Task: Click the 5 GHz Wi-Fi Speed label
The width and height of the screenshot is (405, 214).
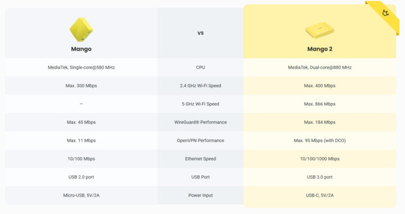Action: coord(200,104)
